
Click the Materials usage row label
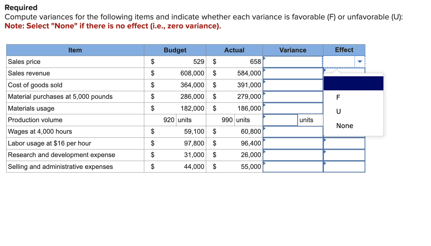coord(31,108)
